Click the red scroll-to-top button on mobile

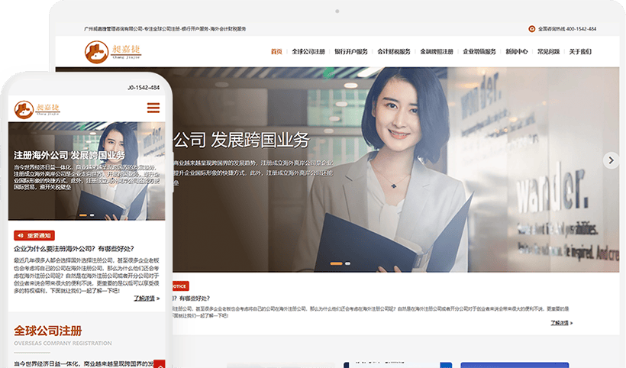[160, 364]
